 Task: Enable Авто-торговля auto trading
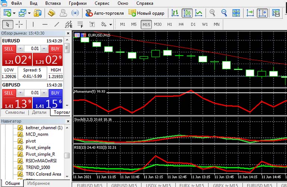point(104,13)
